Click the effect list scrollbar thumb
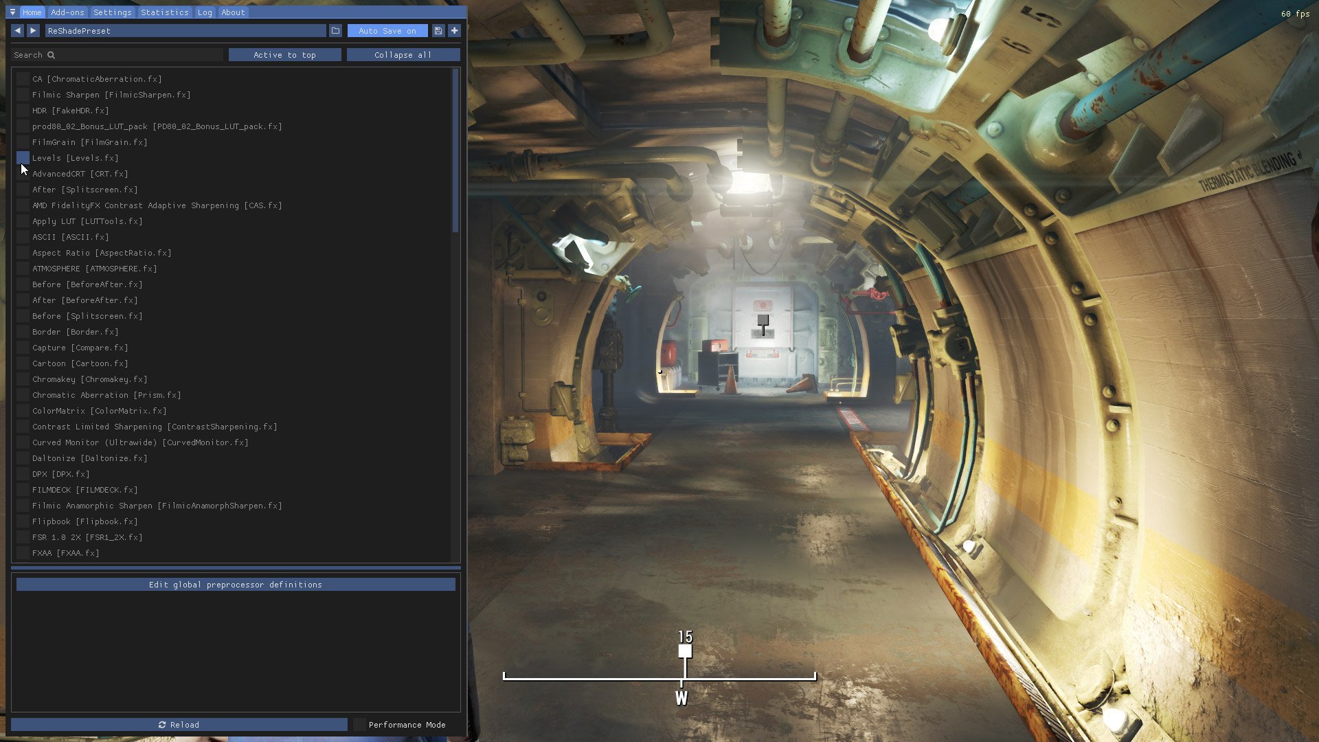1319x742 pixels. point(455,151)
